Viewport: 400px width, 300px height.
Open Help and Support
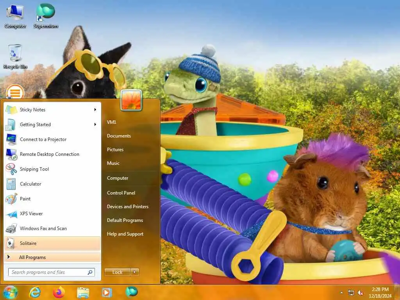pos(125,234)
